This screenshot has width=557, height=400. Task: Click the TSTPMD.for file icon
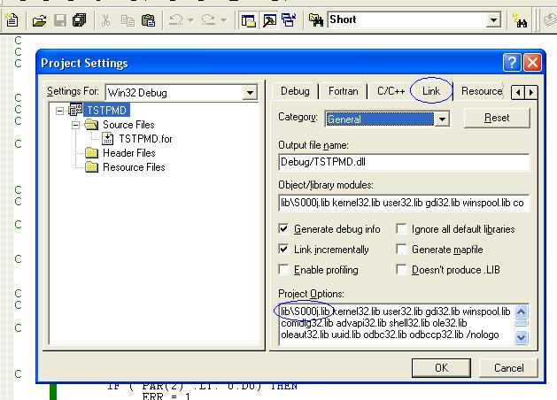coord(108,139)
